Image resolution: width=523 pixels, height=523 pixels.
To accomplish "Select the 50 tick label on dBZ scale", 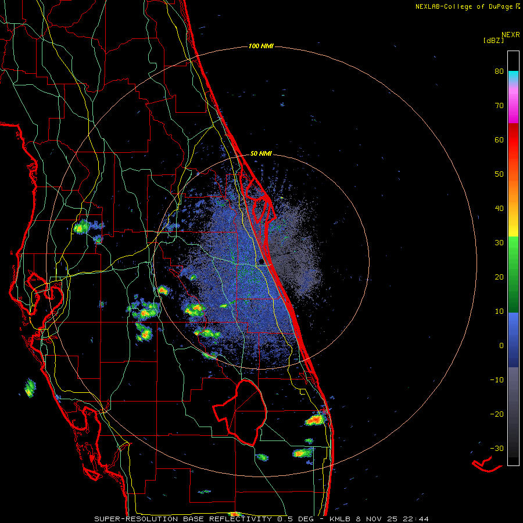I will click(x=499, y=174).
